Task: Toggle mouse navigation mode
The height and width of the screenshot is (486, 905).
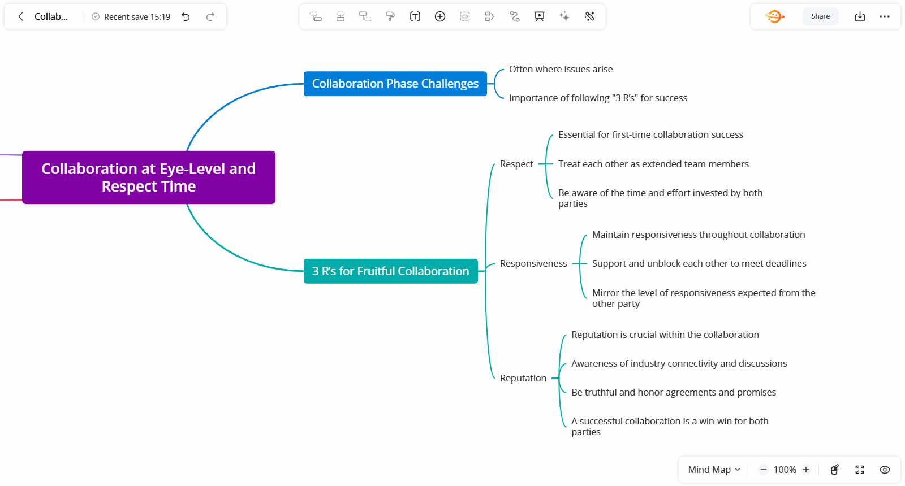Action: [x=834, y=470]
